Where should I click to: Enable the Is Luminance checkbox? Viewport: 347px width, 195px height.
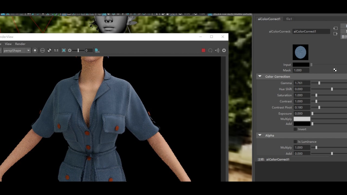click(x=295, y=142)
